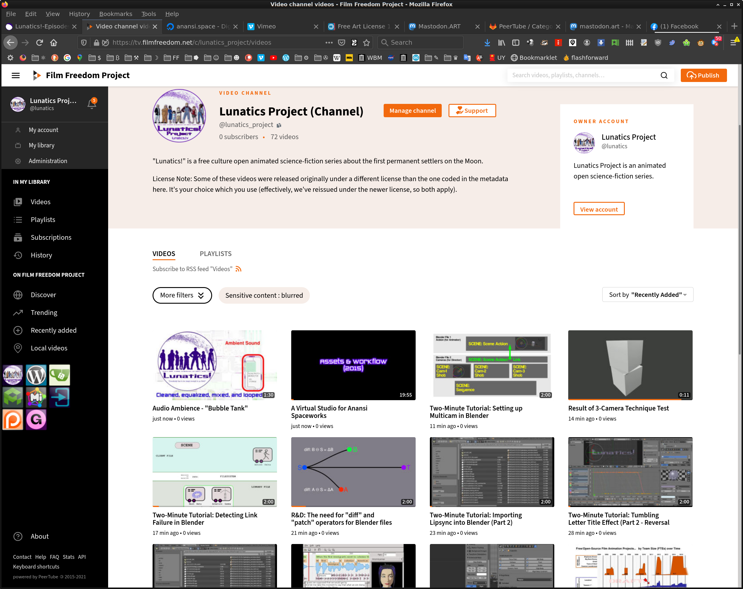Screen dimensions: 743x589
Task: Switch to the PLAYLISTS tab
Action: click(x=215, y=254)
